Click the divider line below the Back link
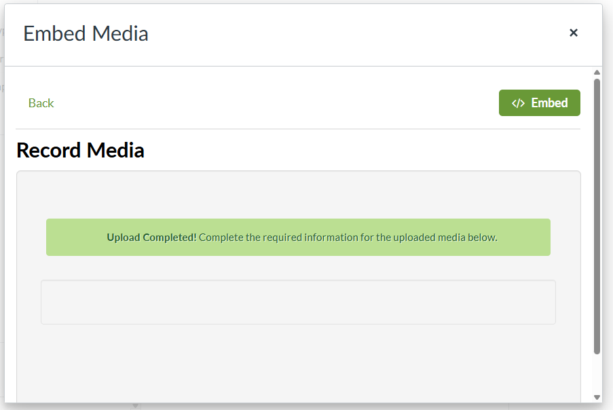Image resolution: width=613 pixels, height=410 pixels. tap(298, 129)
